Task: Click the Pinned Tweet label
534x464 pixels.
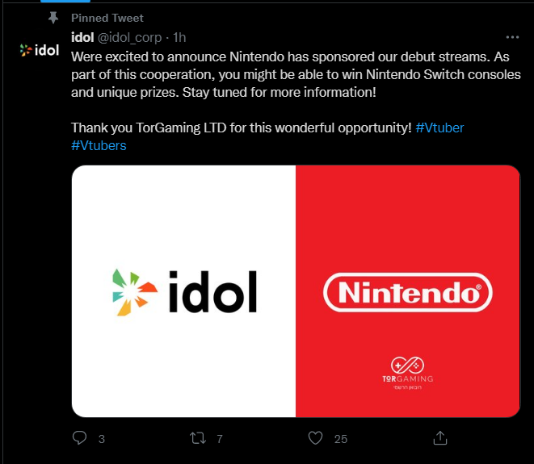Action: 107,18
